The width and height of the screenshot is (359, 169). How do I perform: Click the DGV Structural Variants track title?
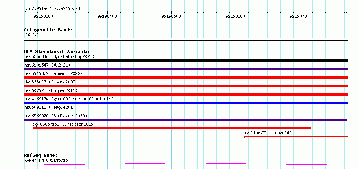[56, 52]
